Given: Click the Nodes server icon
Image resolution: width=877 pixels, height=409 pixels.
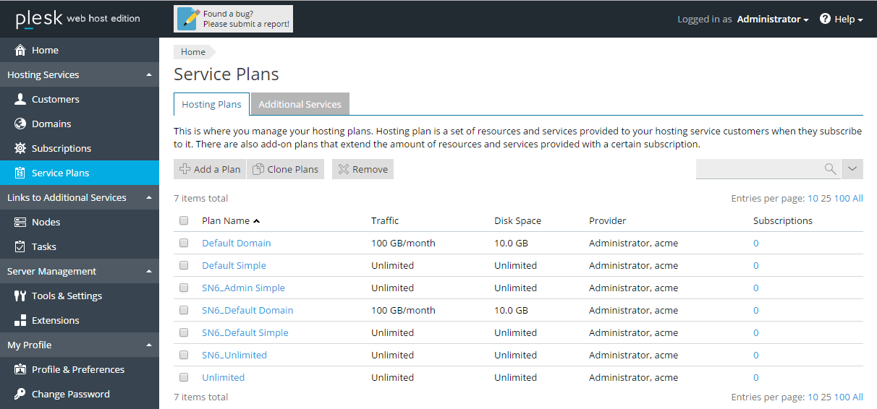Looking at the screenshot, I should pyautogui.click(x=20, y=222).
